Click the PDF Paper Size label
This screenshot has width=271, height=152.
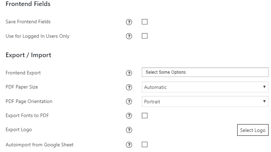pos(22,87)
